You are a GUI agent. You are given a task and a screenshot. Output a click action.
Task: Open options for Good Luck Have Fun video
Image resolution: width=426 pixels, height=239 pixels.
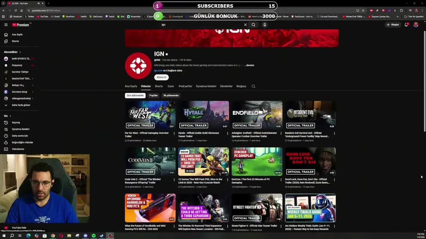point(334,180)
